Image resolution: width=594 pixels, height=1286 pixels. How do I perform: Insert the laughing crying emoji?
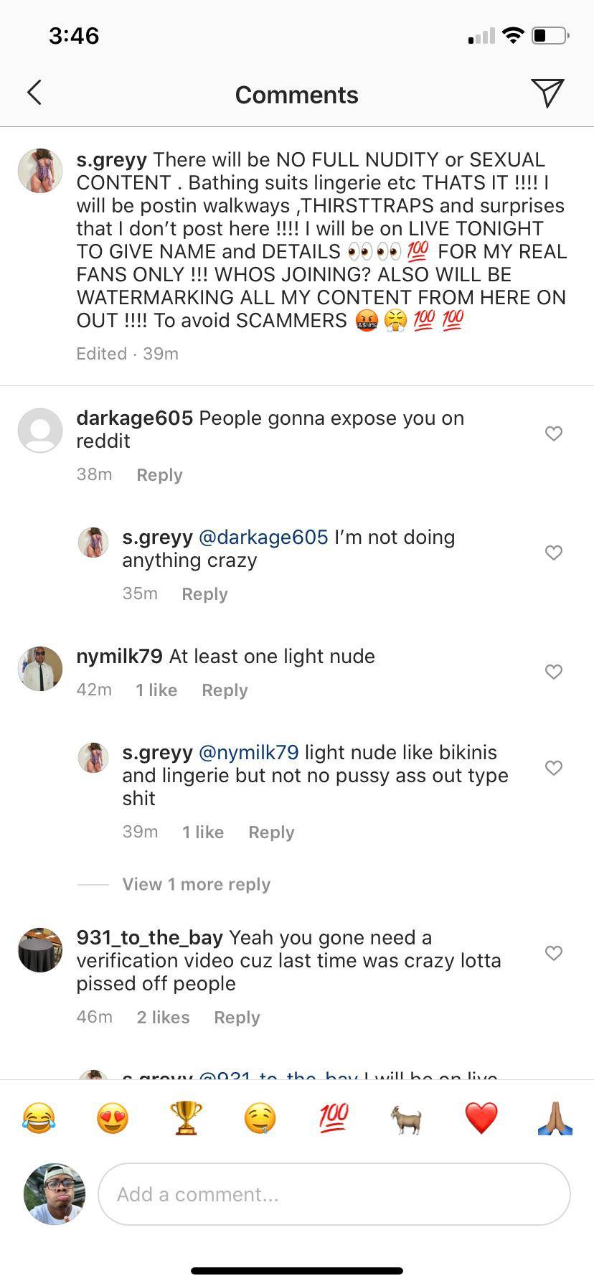[39, 1119]
